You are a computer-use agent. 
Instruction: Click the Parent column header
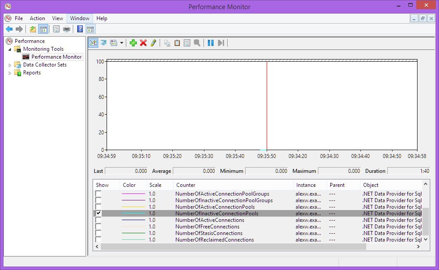[x=343, y=185]
